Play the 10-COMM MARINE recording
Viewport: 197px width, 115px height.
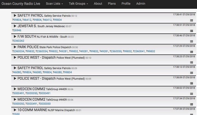click(x=15, y=110)
